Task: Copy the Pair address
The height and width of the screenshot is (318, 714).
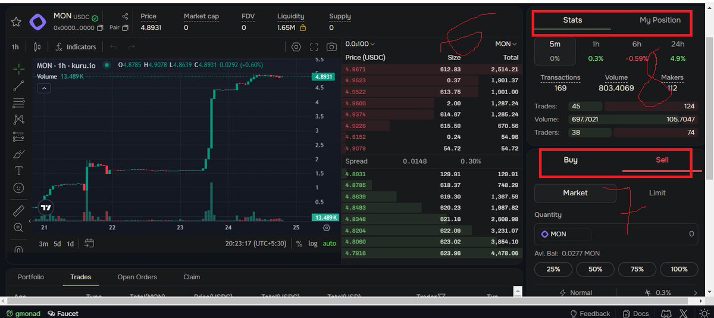Action: (125, 28)
